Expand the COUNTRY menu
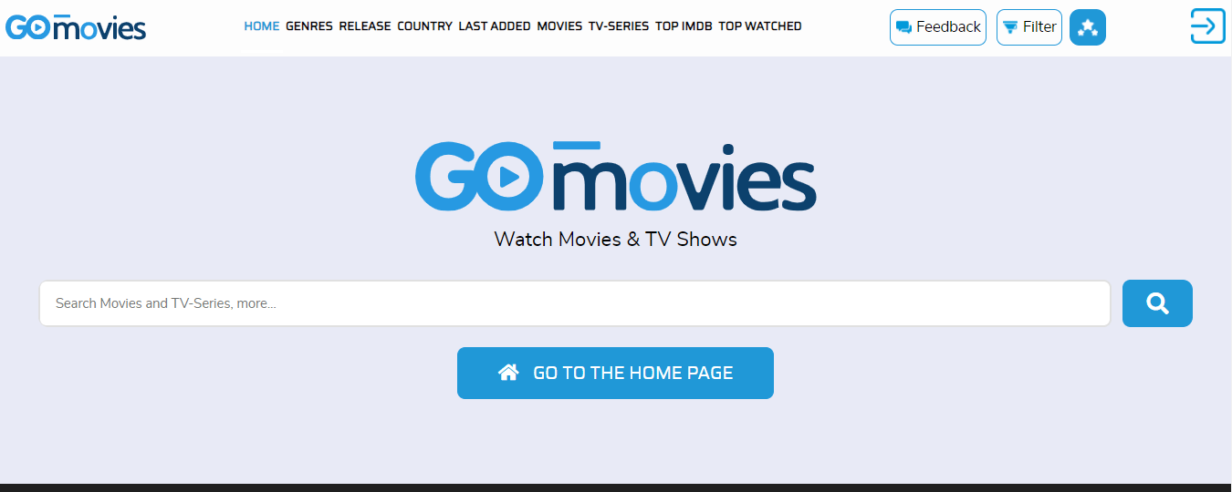Viewport: 1232px width, 492px height. tap(424, 26)
